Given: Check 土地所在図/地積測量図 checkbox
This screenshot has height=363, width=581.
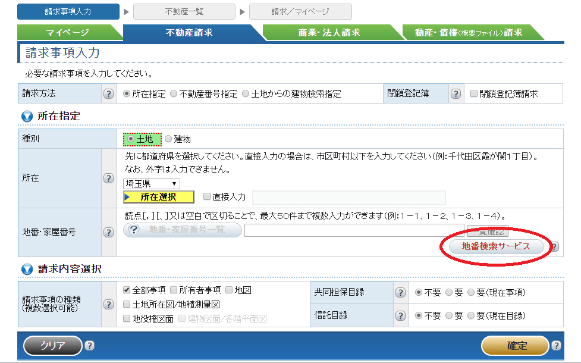Looking at the screenshot, I should [x=127, y=304].
